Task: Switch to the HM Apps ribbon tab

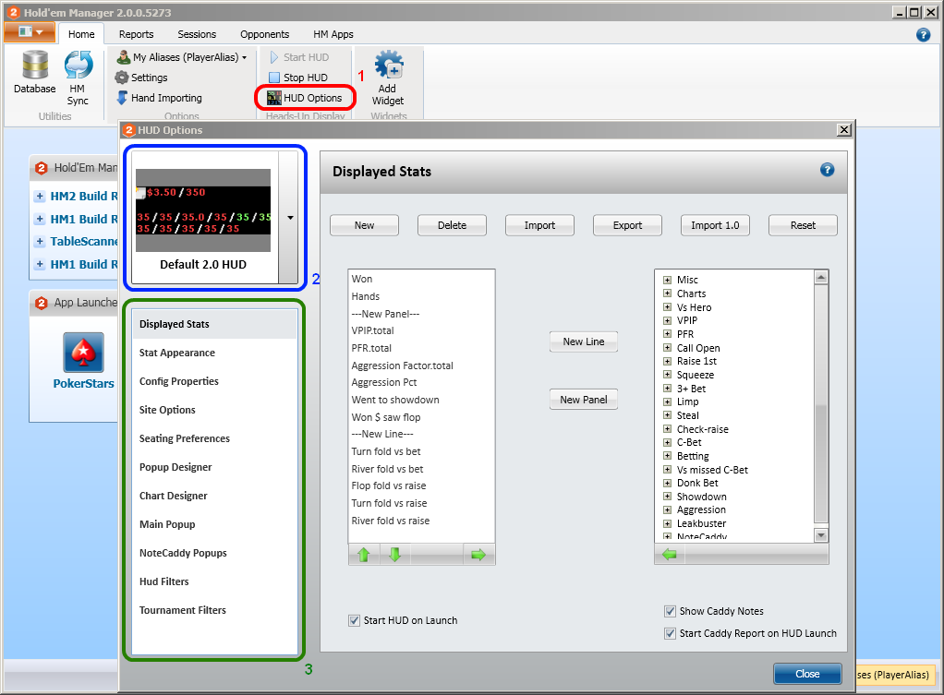Action: click(333, 34)
